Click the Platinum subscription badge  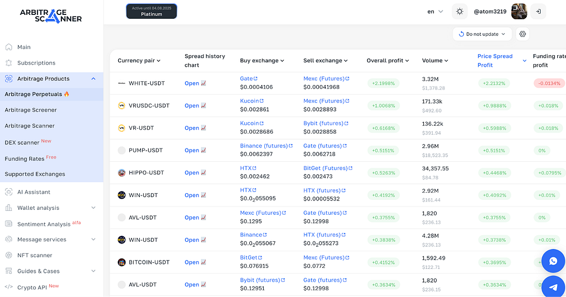click(x=151, y=11)
